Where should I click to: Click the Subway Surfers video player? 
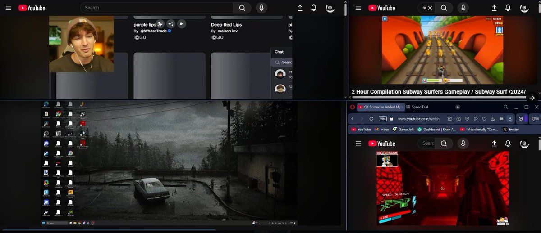coord(442,50)
